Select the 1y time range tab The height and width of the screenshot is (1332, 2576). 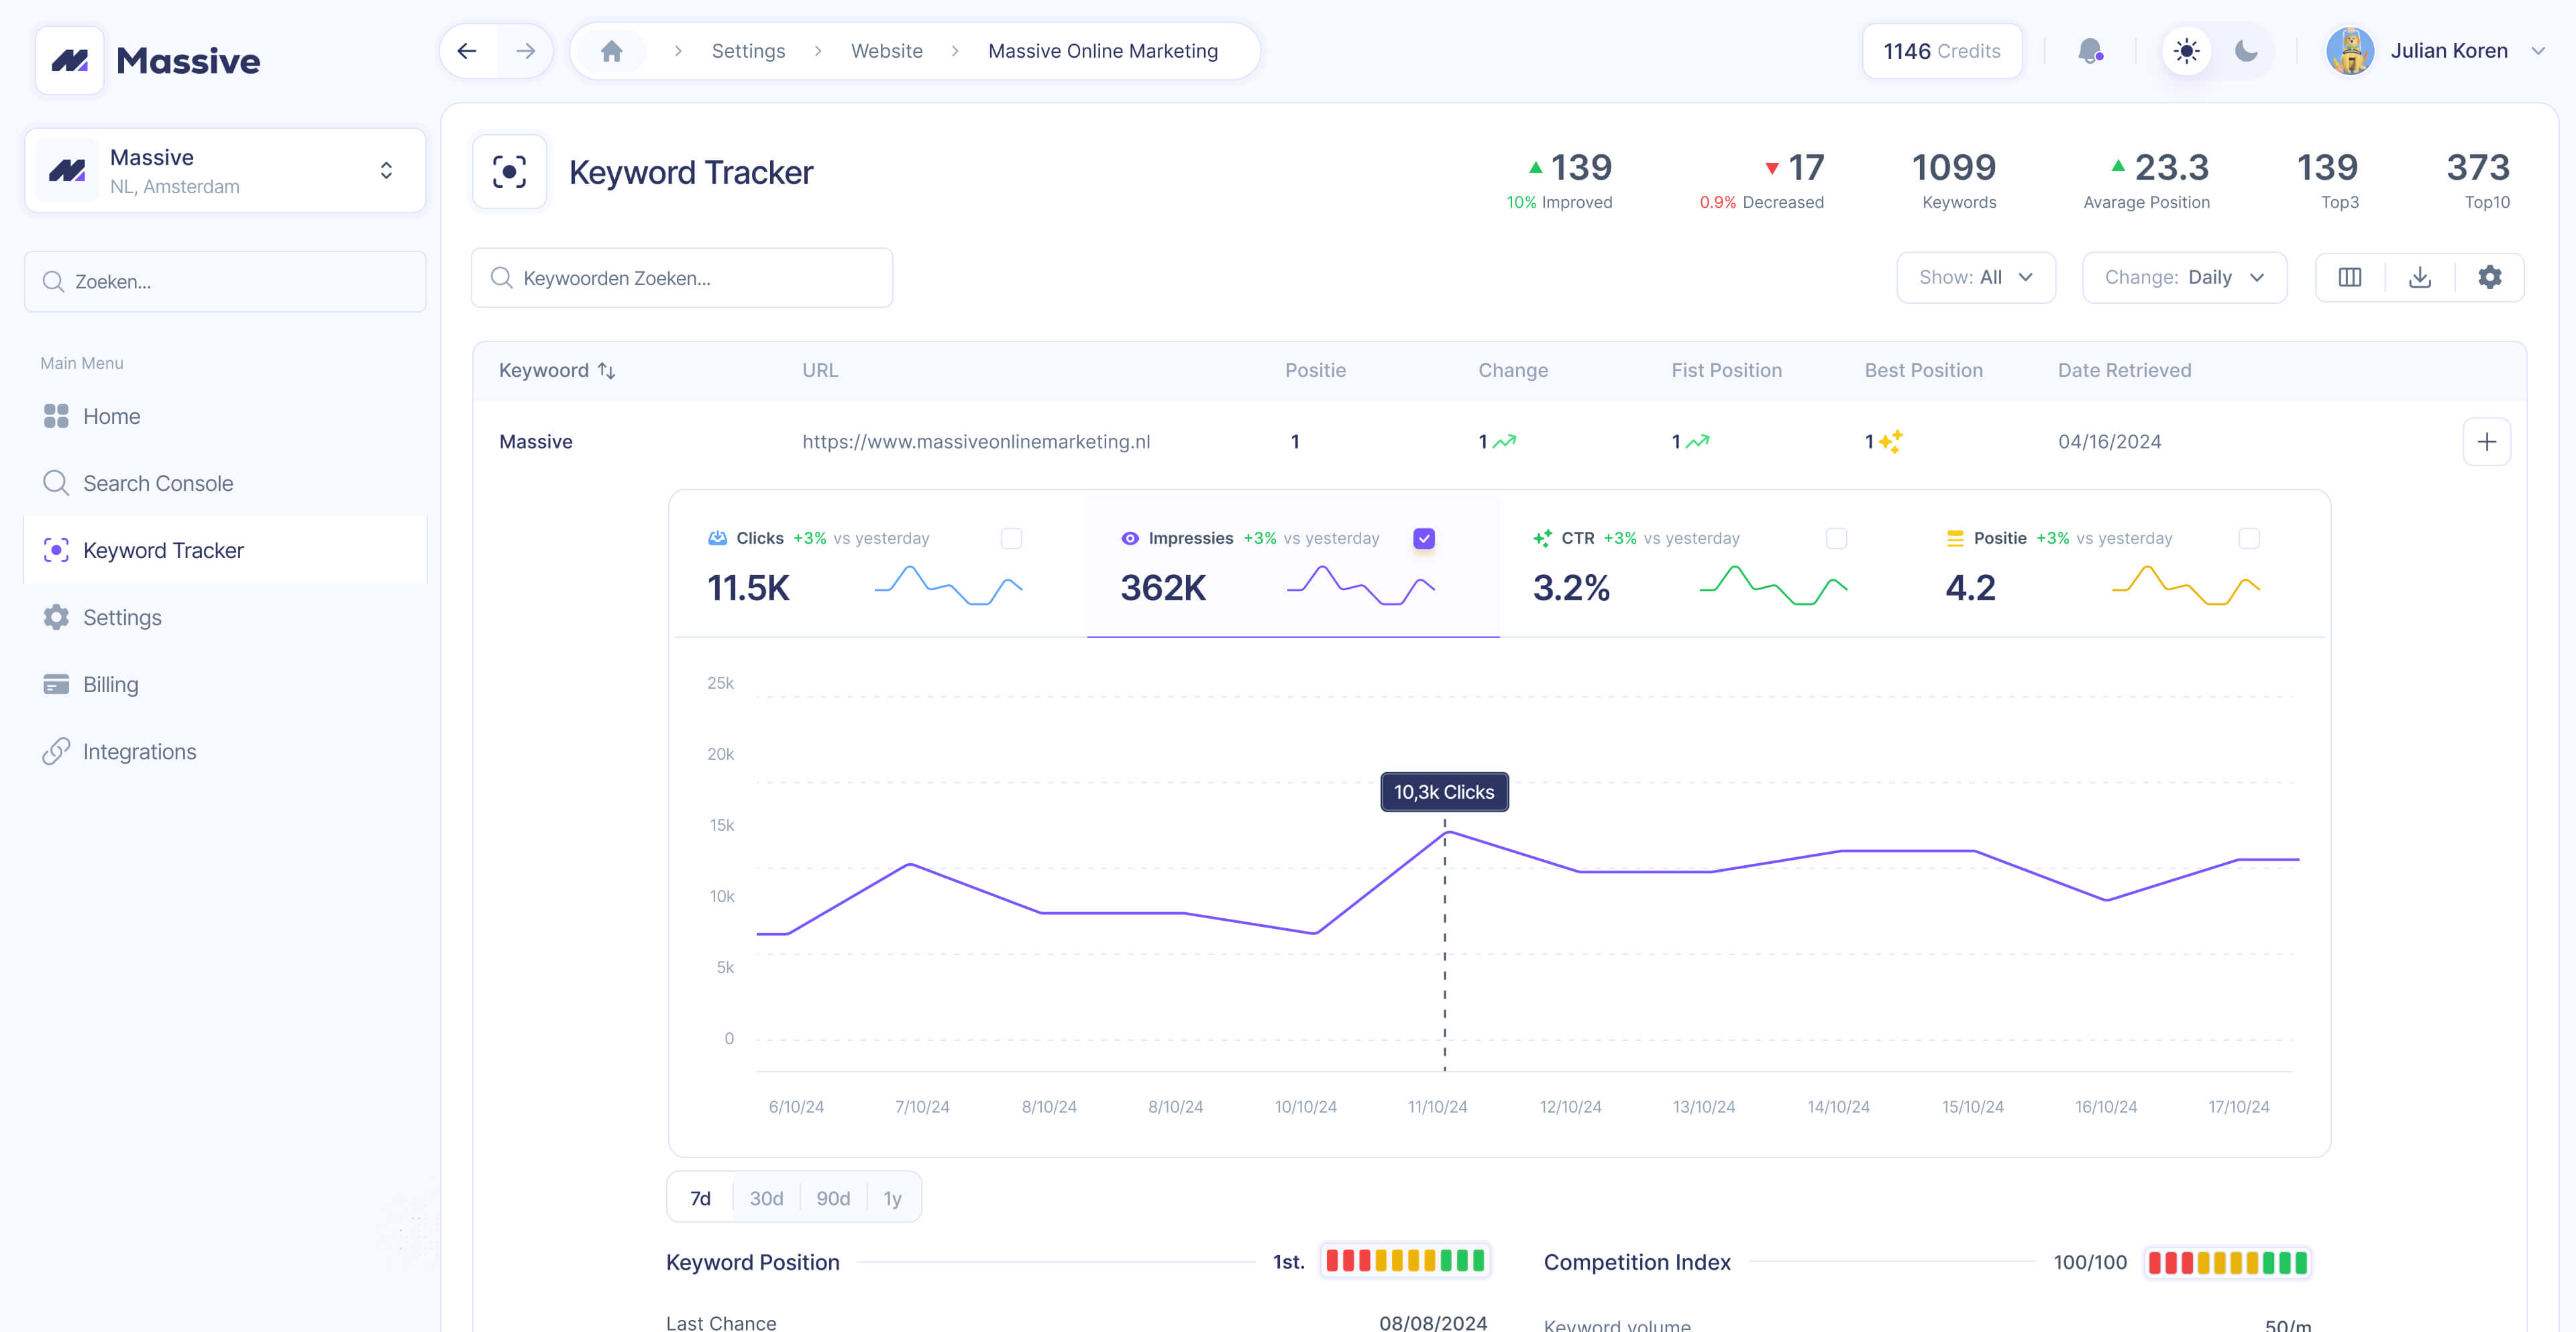point(892,1198)
